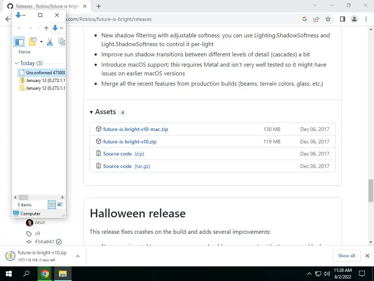Open Windows Start menu
The width and height of the screenshot is (374, 281).
point(9,274)
